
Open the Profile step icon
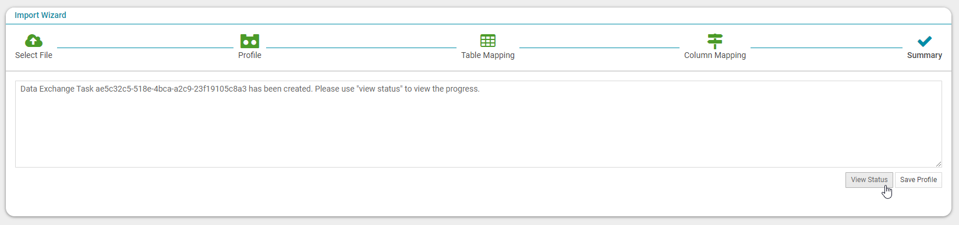click(x=250, y=41)
